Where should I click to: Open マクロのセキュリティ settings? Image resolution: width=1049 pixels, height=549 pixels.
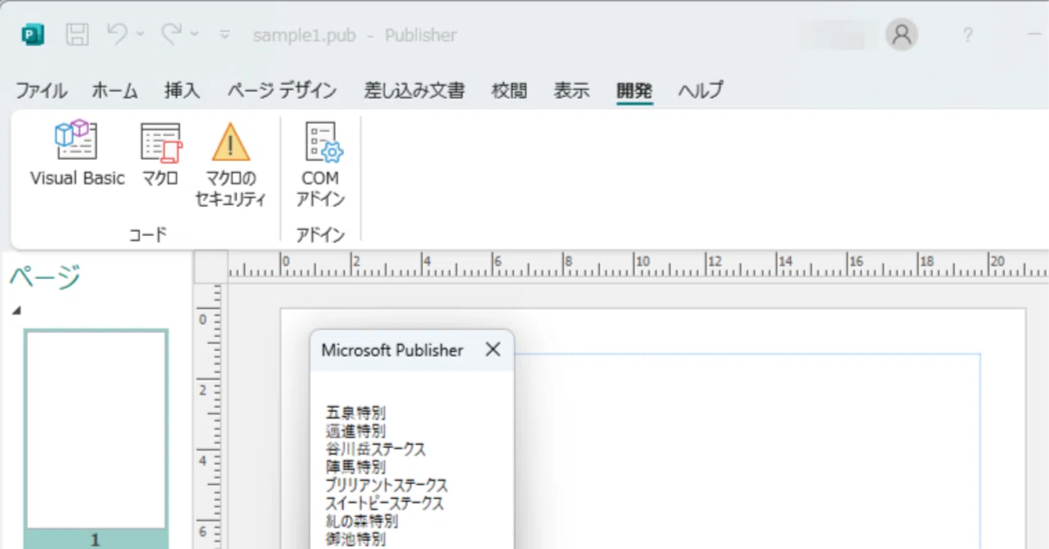click(x=230, y=164)
